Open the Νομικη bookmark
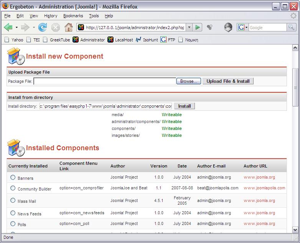This screenshot has height=243, width=300. click(x=188, y=40)
